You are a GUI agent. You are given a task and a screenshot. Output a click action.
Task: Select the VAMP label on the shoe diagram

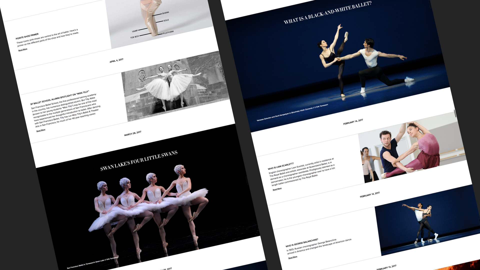(135, 31)
